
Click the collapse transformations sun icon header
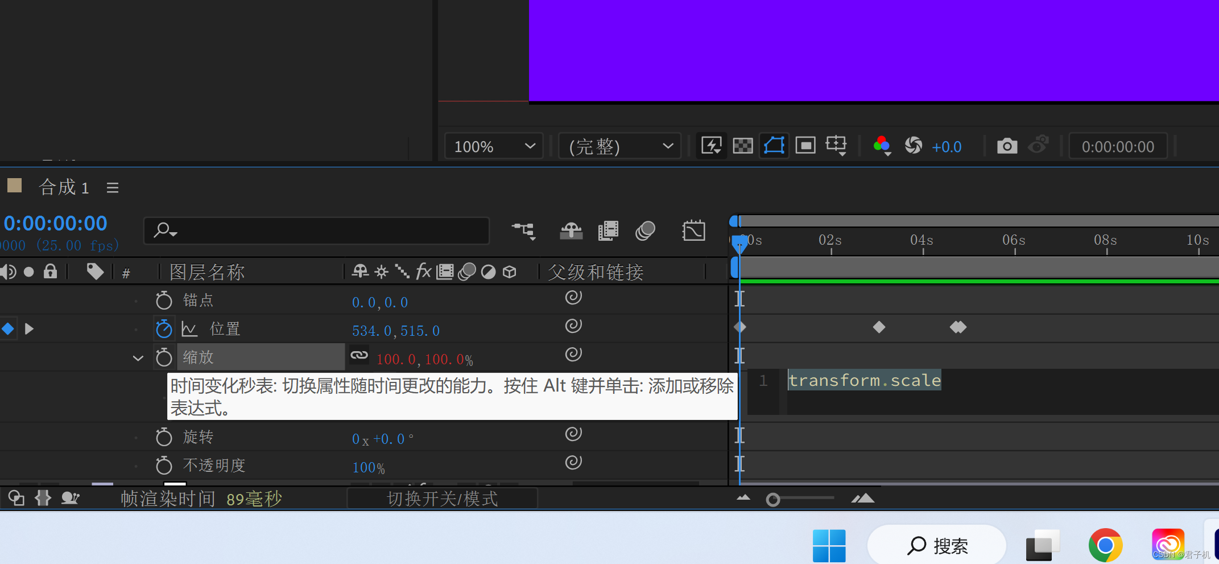tap(381, 271)
